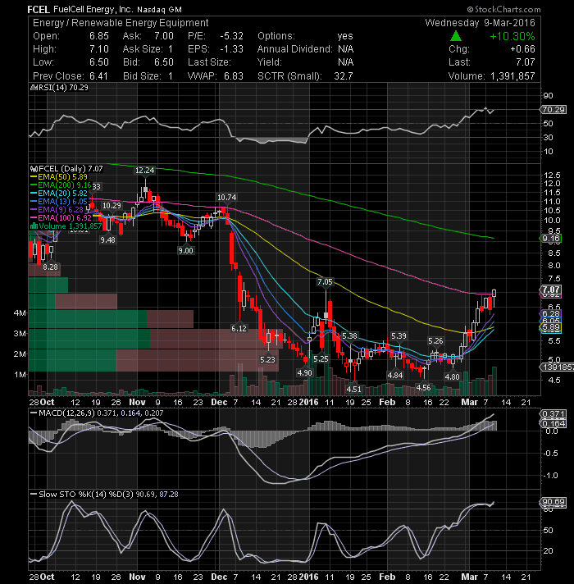Select the 5.39 February high label
The width and height of the screenshot is (574, 584).
click(x=399, y=336)
